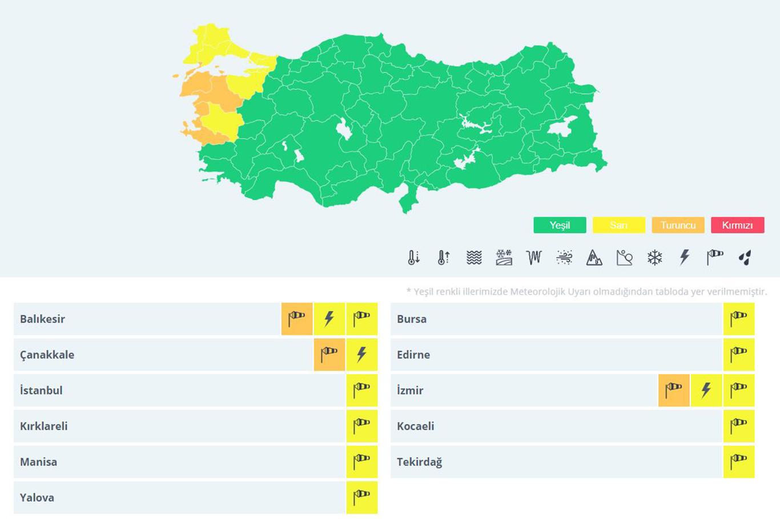Select the Yalova province name
780x519 pixels.
(37, 498)
